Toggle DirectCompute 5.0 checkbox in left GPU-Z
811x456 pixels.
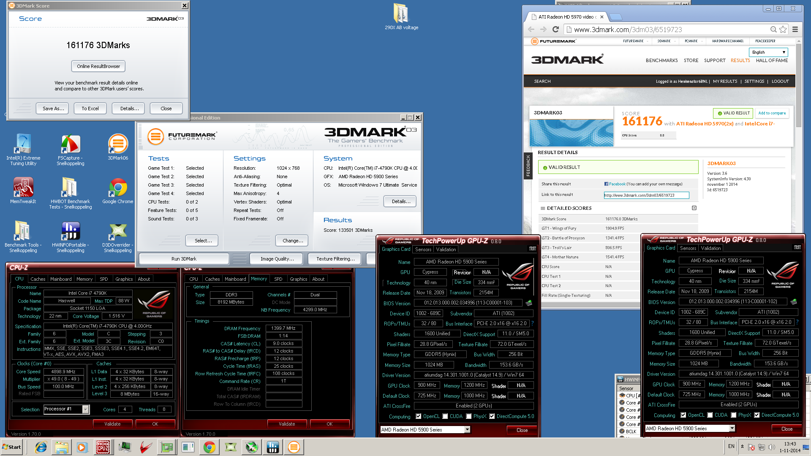[x=492, y=416]
